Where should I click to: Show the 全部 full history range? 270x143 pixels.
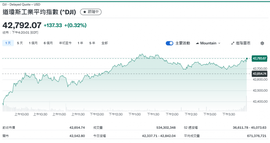(104, 43)
